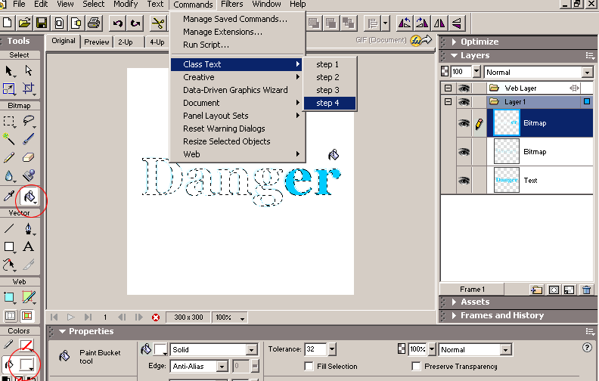
Task: Open the Solid fill type dropdown
Action: 251,350
